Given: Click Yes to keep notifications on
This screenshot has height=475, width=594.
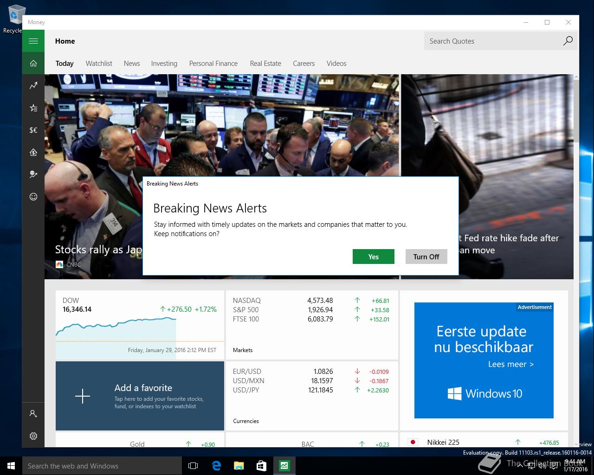Looking at the screenshot, I should [x=374, y=257].
